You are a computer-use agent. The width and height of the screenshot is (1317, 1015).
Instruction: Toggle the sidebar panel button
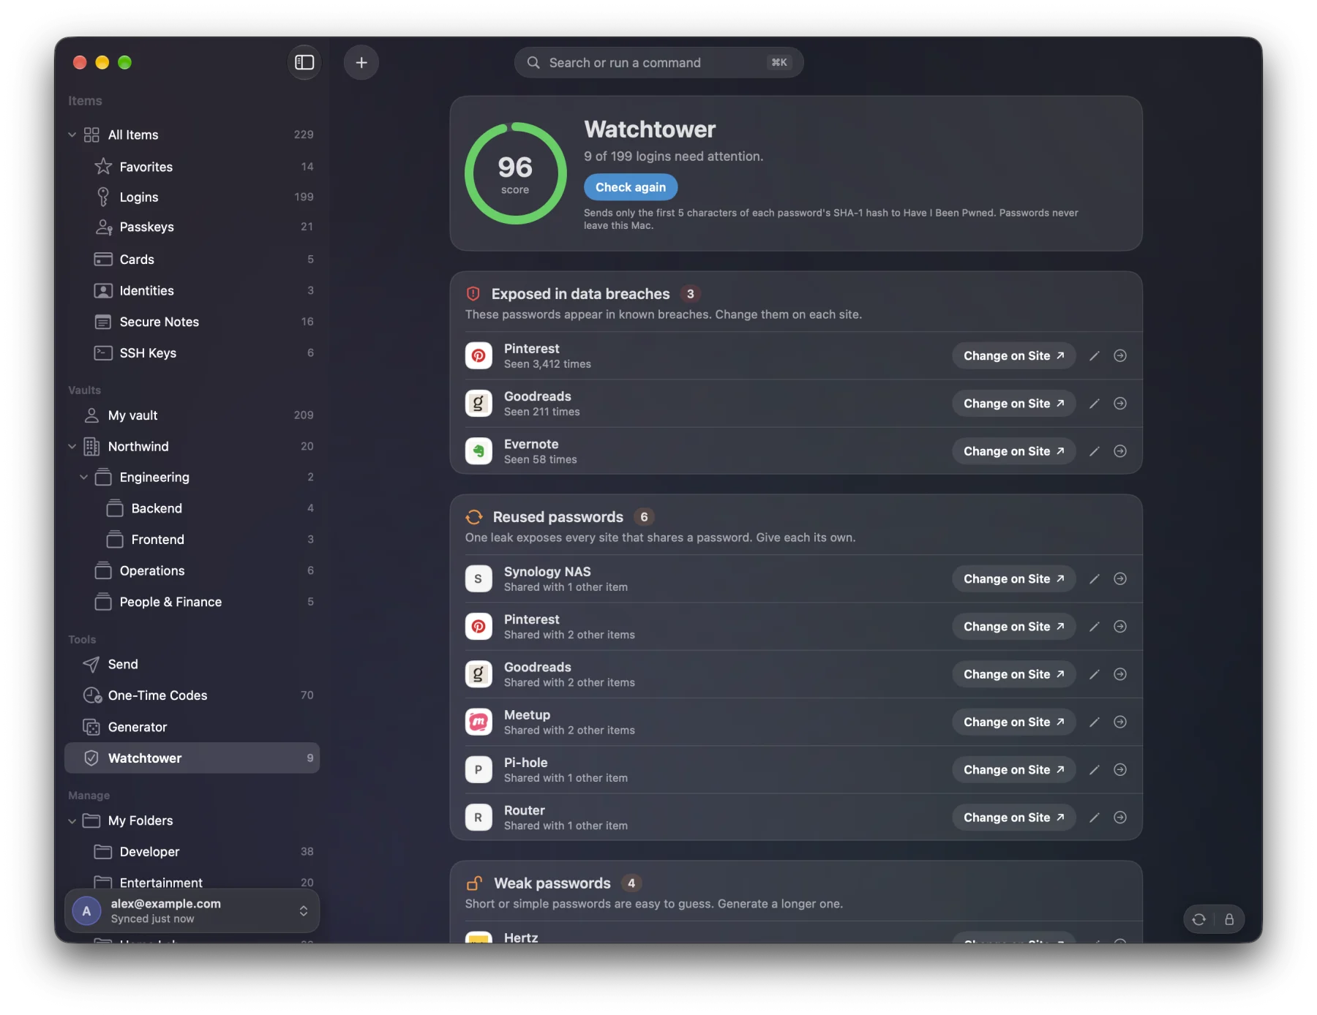pyautogui.click(x=304, y=62)
